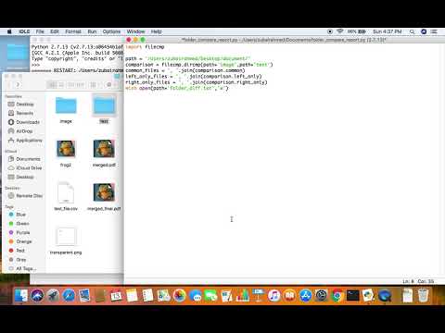Open Pages from the Dock
The image size is (445, 333).
227,295
